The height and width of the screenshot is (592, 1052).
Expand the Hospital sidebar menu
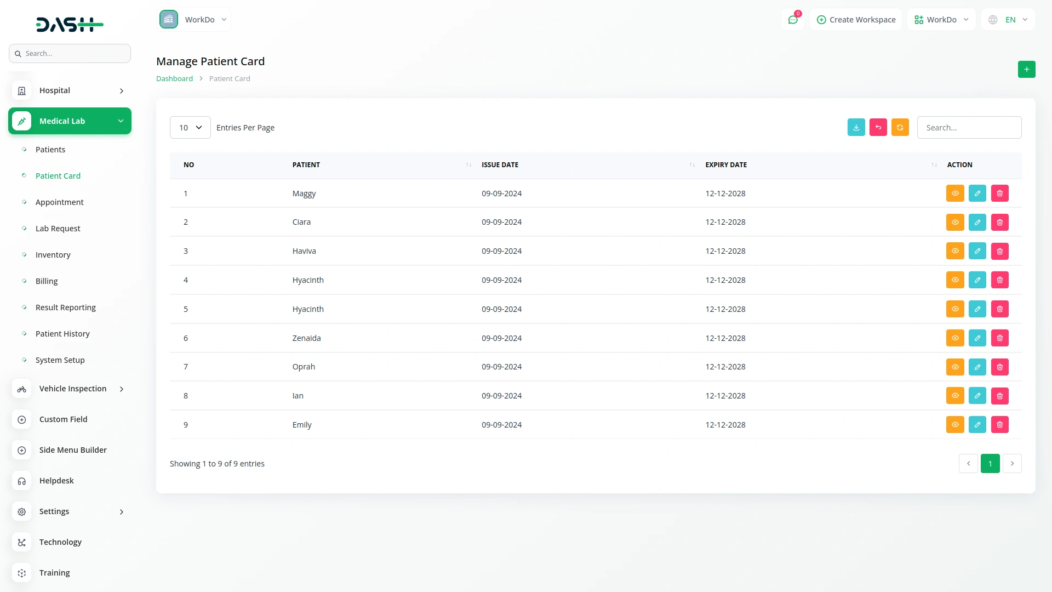point(70,90)
